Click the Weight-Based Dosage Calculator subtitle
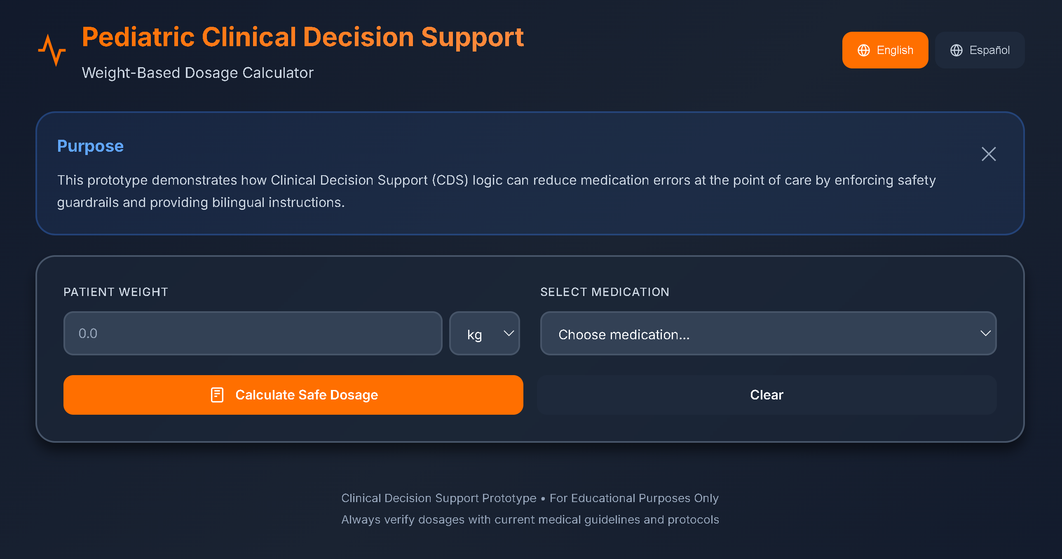The image size is (1062, 559). (x=197, y=73)
